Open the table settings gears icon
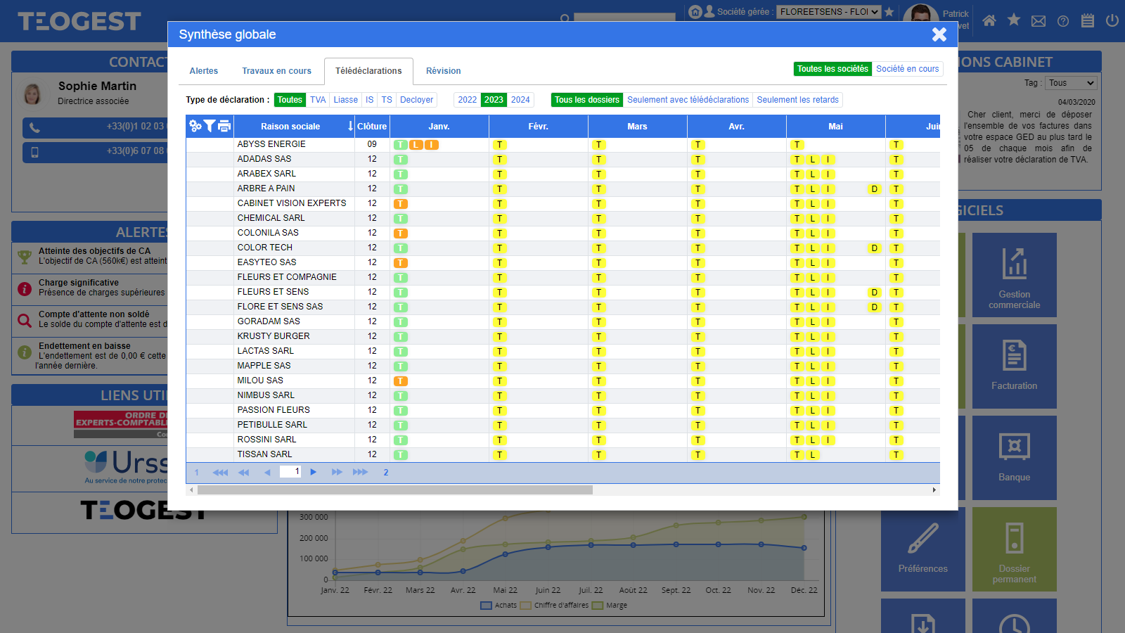This screenshot has height=633, width=1125. 195,126
